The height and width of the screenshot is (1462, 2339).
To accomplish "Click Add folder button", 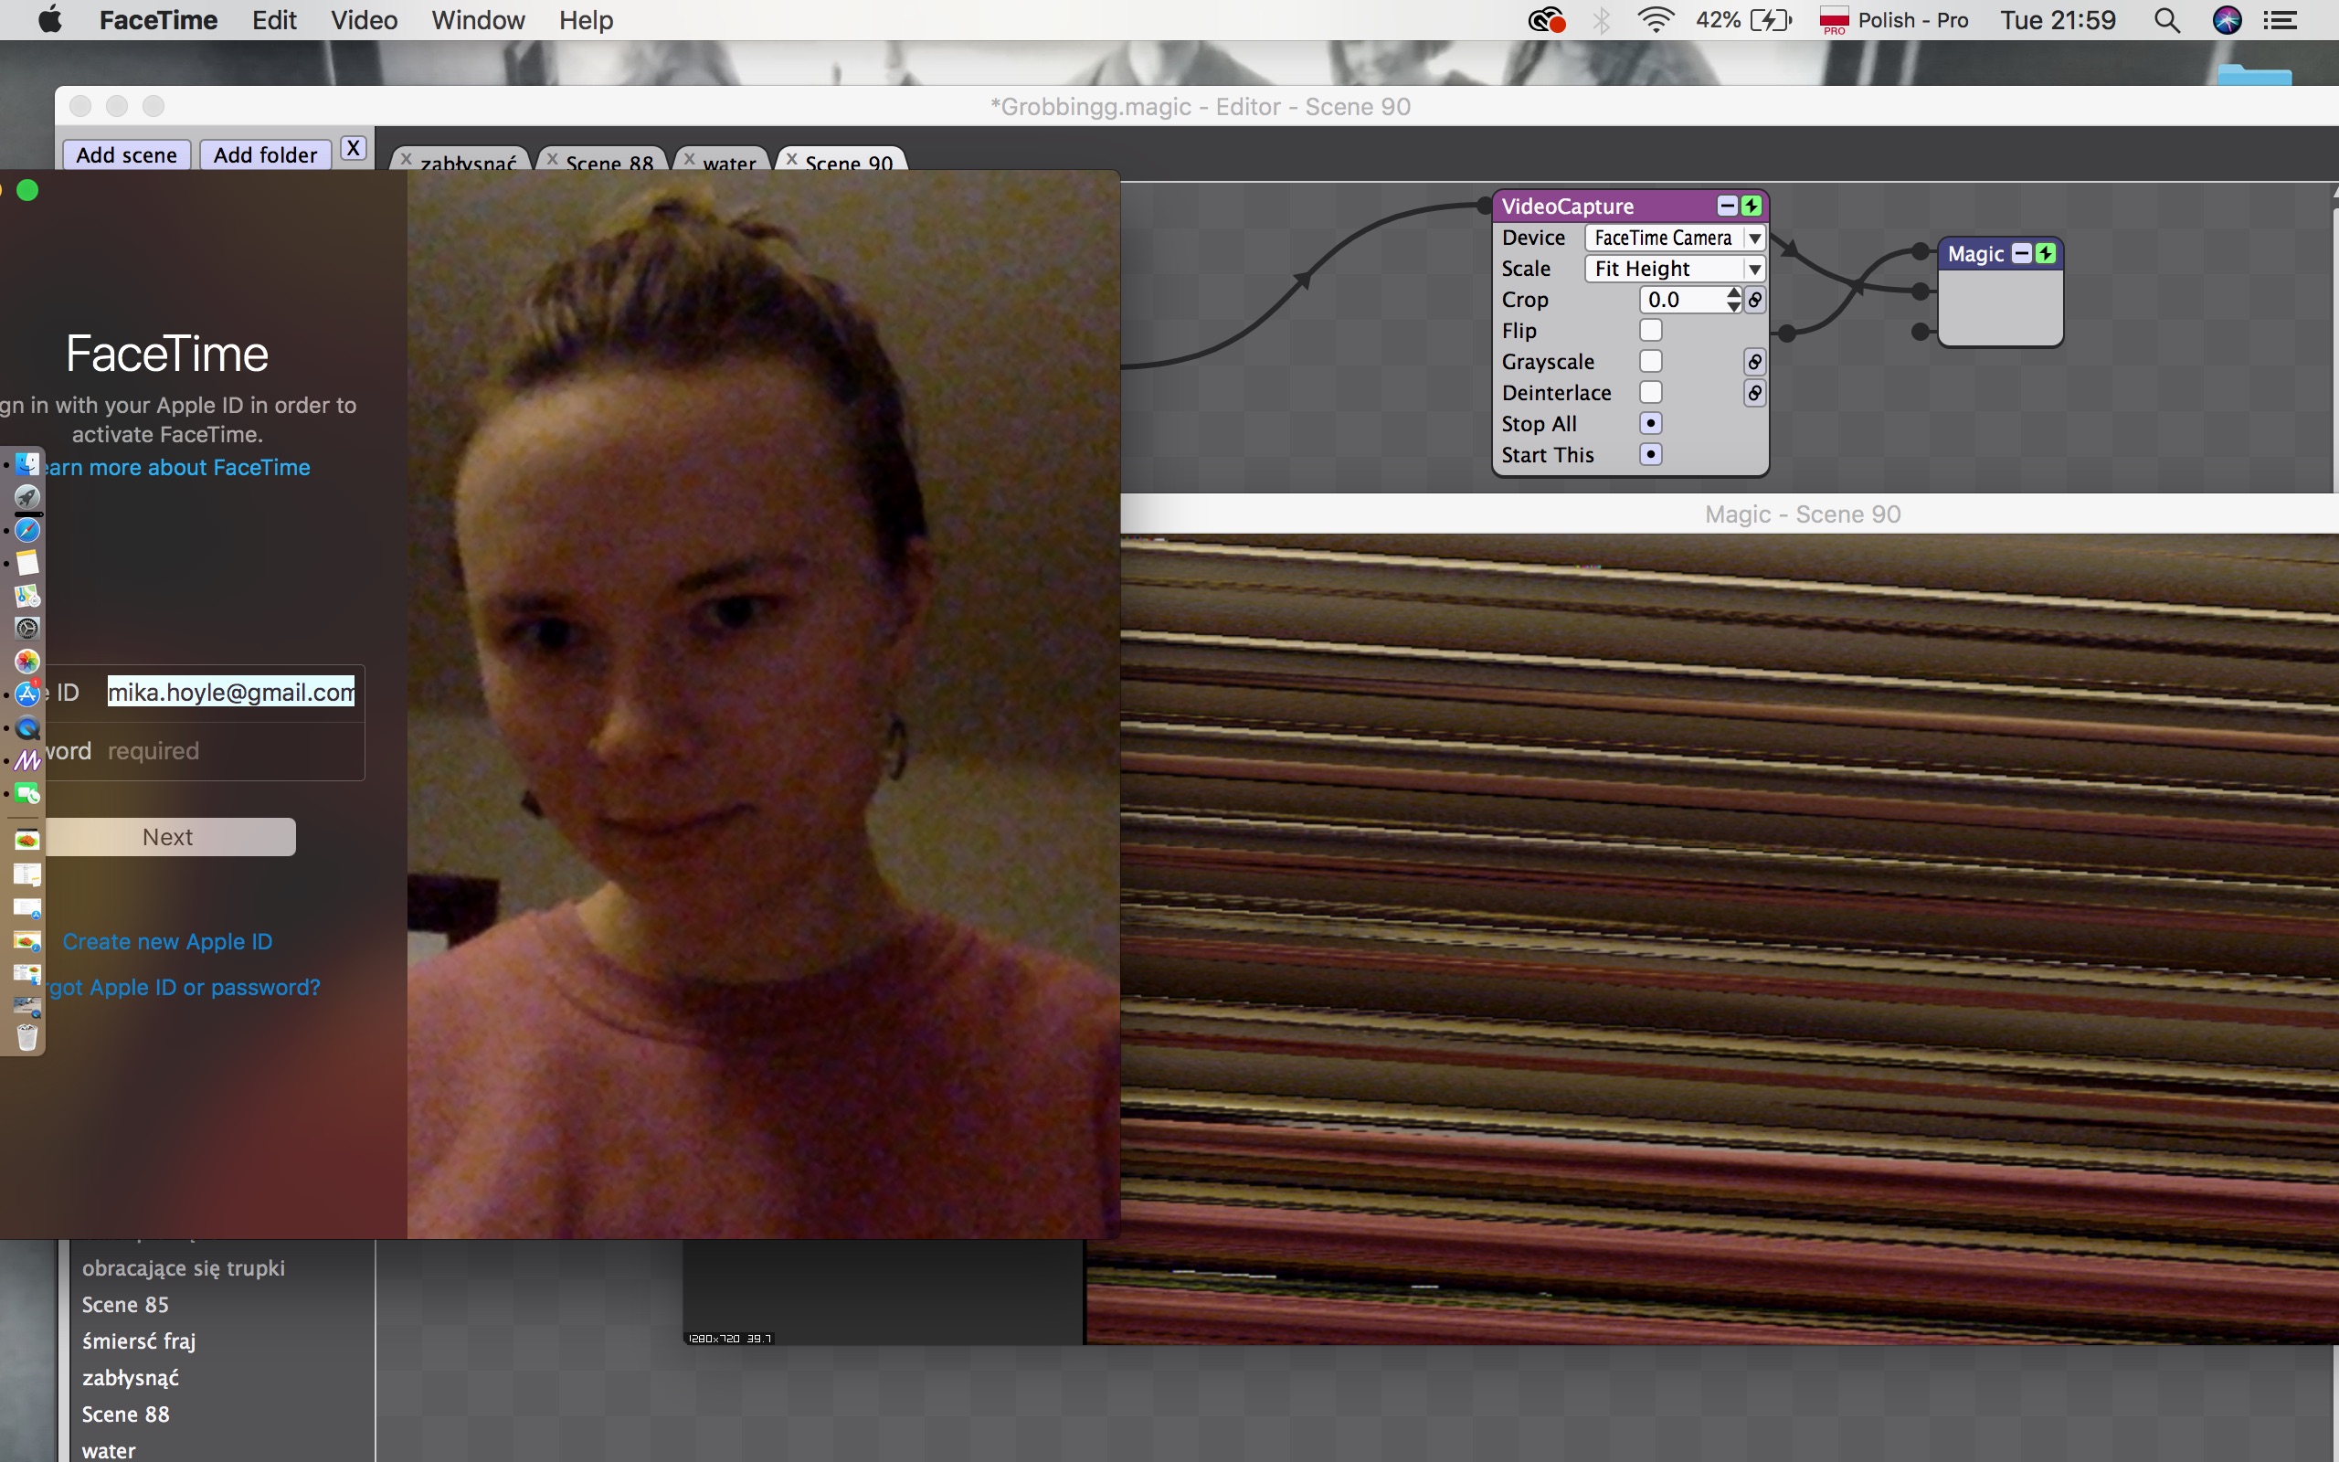I will coord(266,154).
